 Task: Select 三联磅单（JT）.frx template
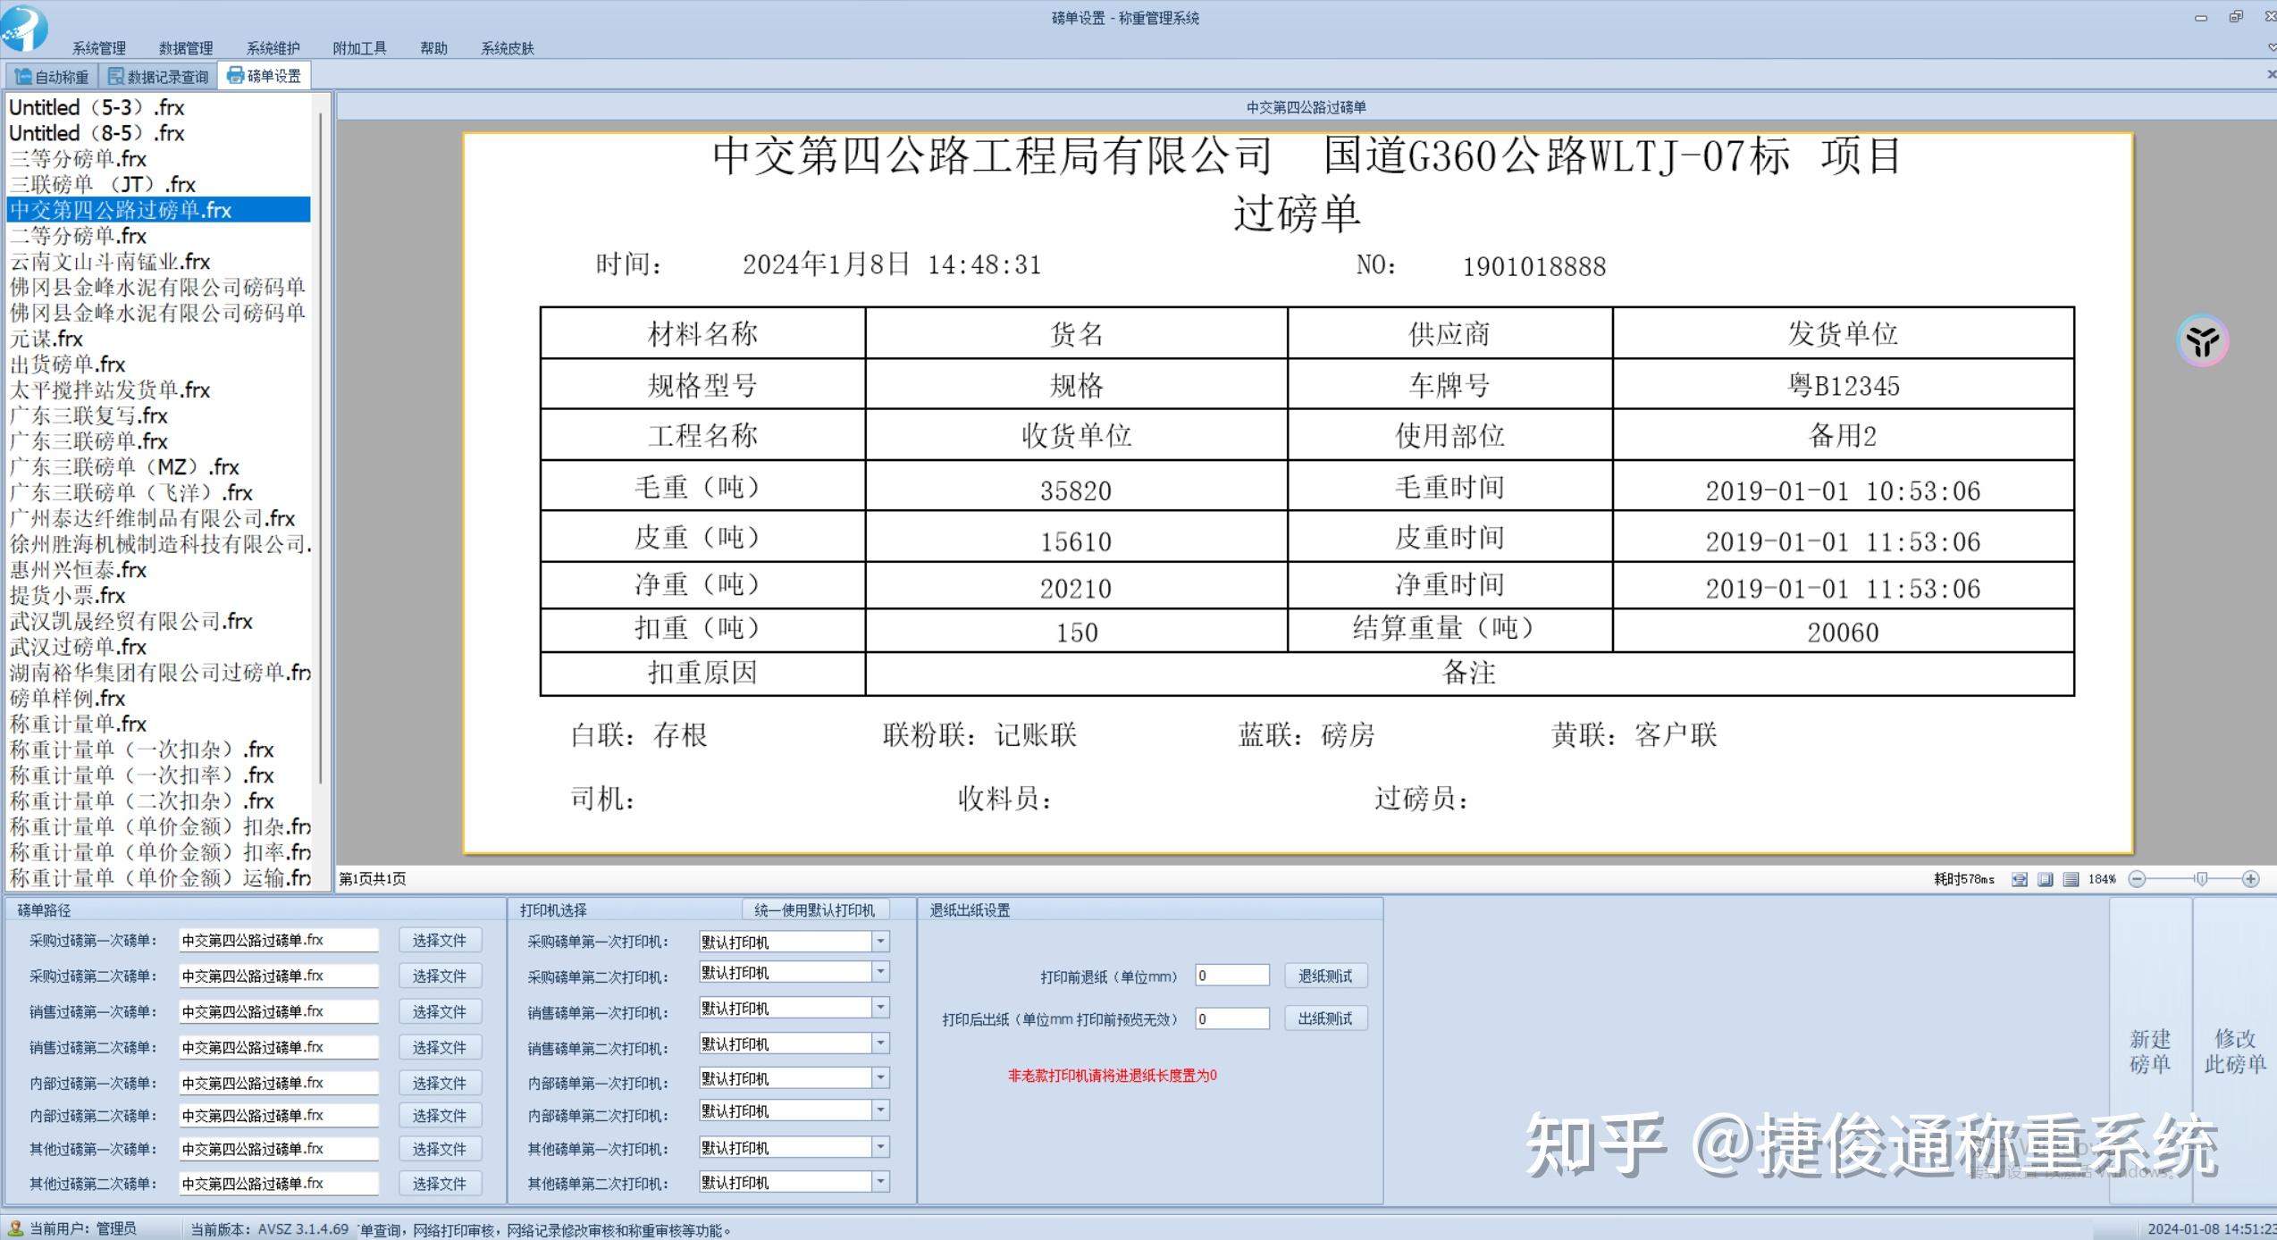pos(159,185)
